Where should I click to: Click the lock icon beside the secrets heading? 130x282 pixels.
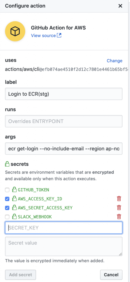(x=7, y=164)
